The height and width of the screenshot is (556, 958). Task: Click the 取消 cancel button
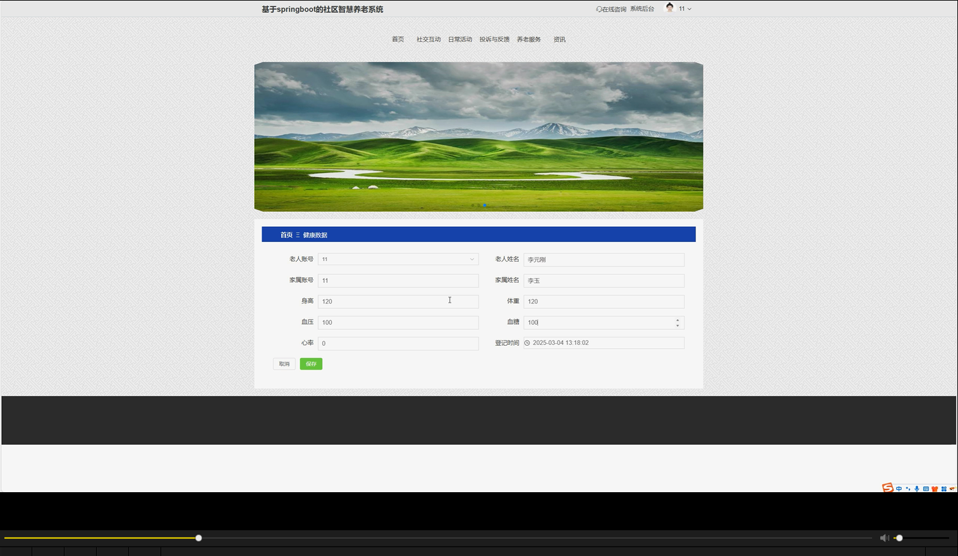(x=284, y=364)
